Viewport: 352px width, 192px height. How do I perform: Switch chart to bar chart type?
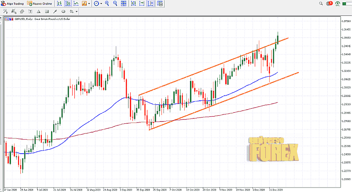click(x=60, y=3)
